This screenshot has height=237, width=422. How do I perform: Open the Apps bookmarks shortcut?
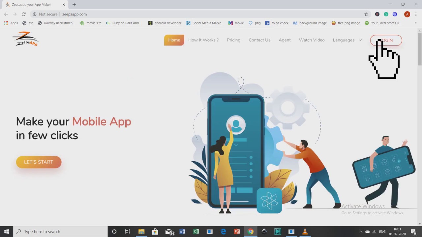11,23
